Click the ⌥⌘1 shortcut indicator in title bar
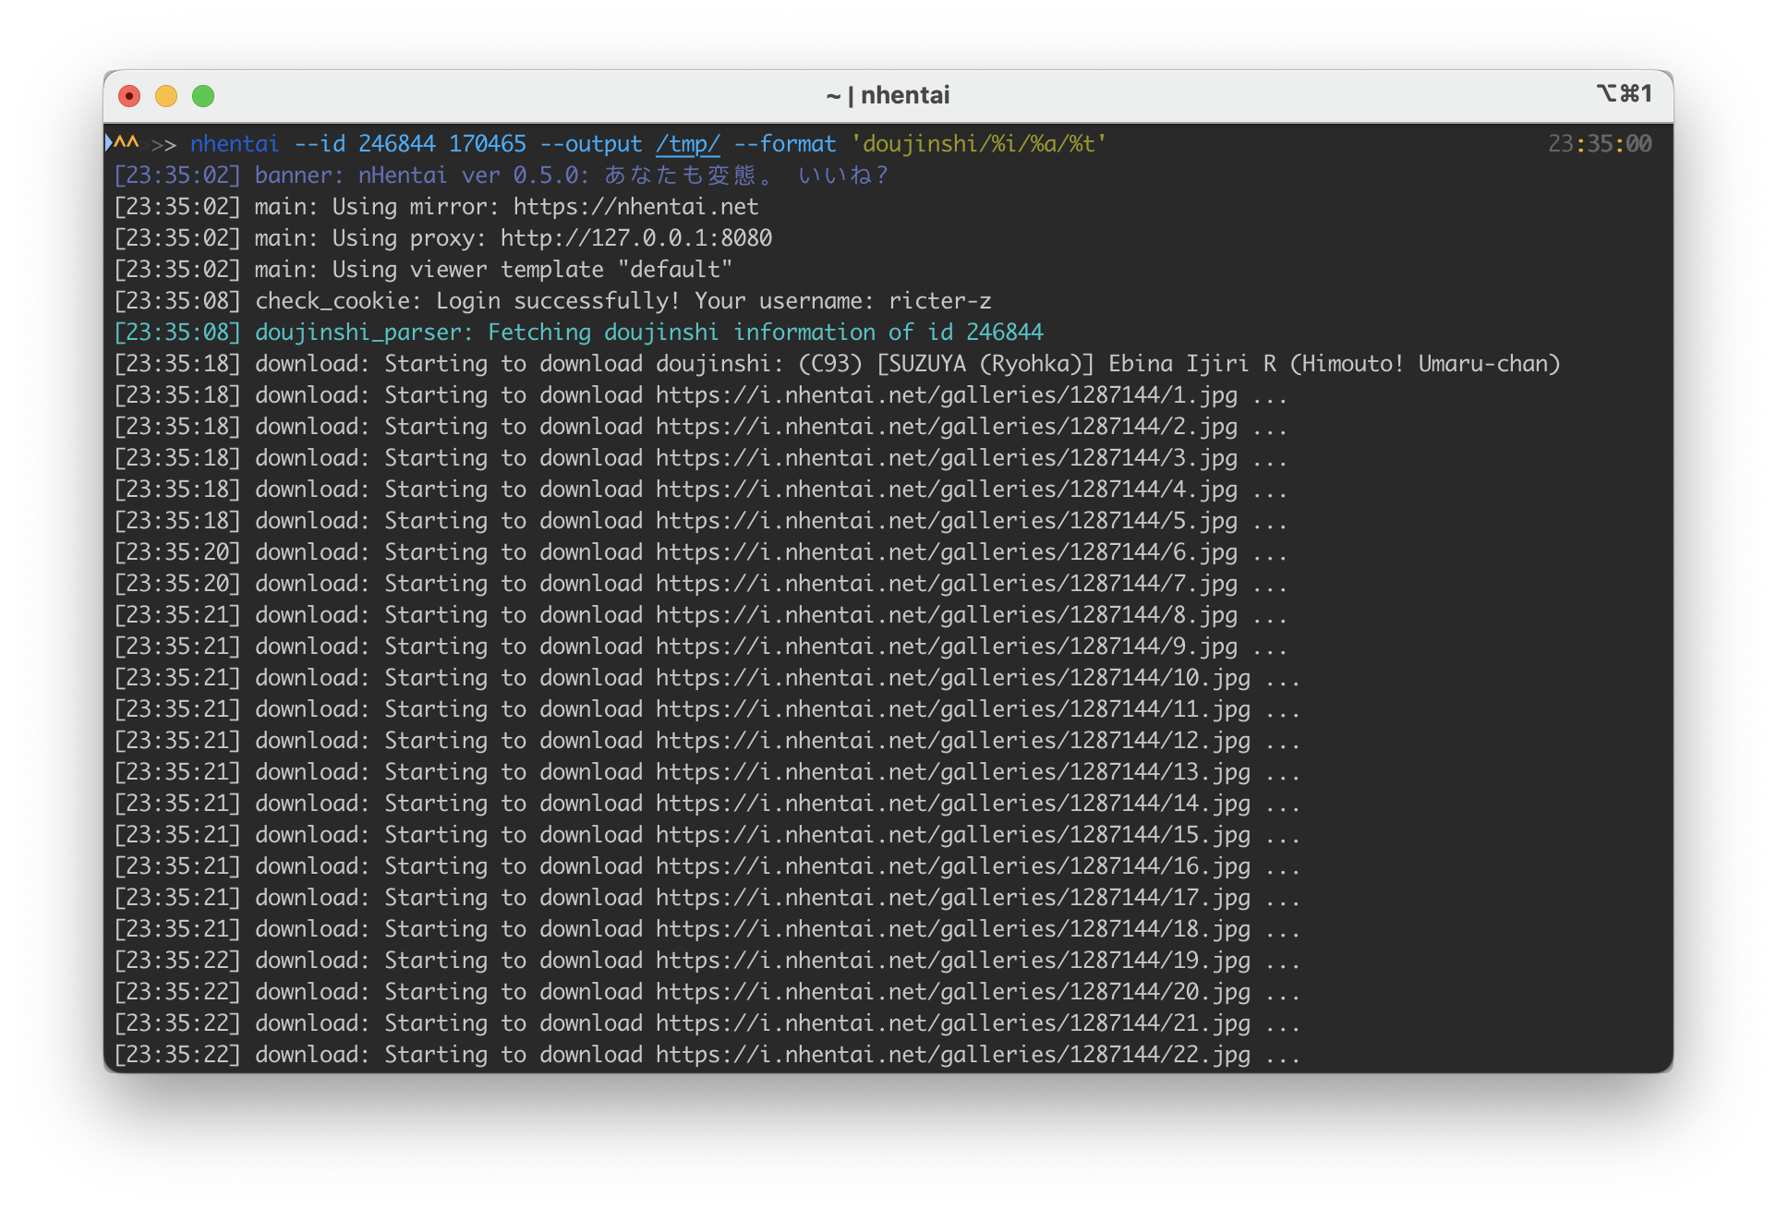Image resolution: width=1777 pixels, height=1210 pixels. click(1624, 94)
